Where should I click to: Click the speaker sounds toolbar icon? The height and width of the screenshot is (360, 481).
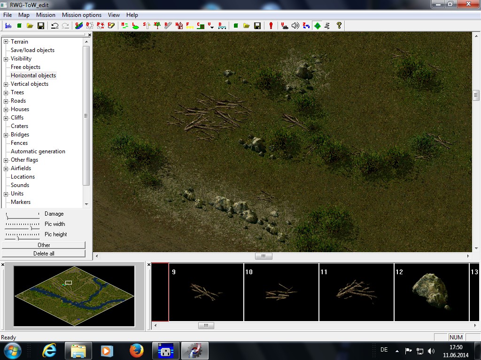[x=295, y=26]
